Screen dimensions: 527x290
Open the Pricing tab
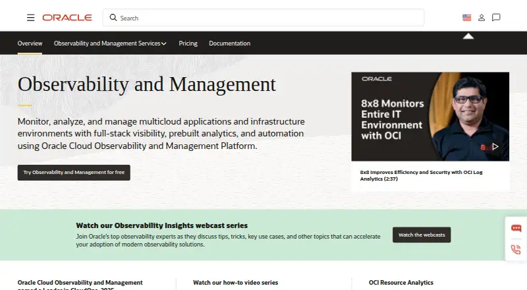tap(188, 43)
